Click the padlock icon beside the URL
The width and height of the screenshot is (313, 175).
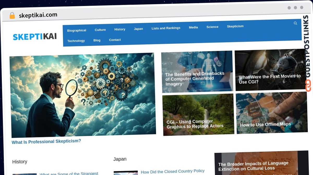(12, 16)
